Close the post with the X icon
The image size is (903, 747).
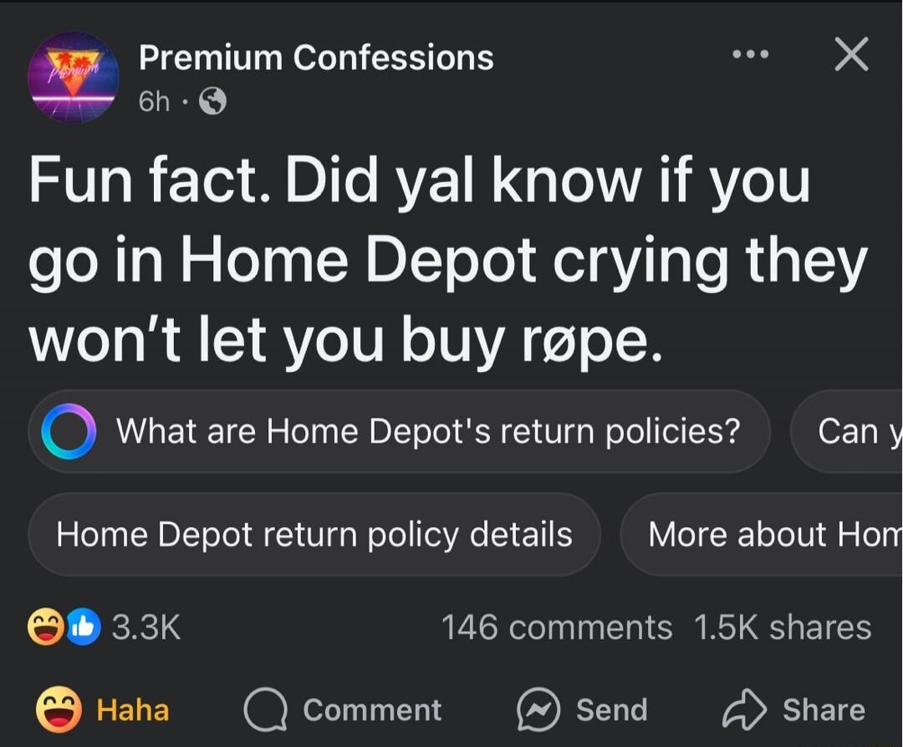click(852, 54)
